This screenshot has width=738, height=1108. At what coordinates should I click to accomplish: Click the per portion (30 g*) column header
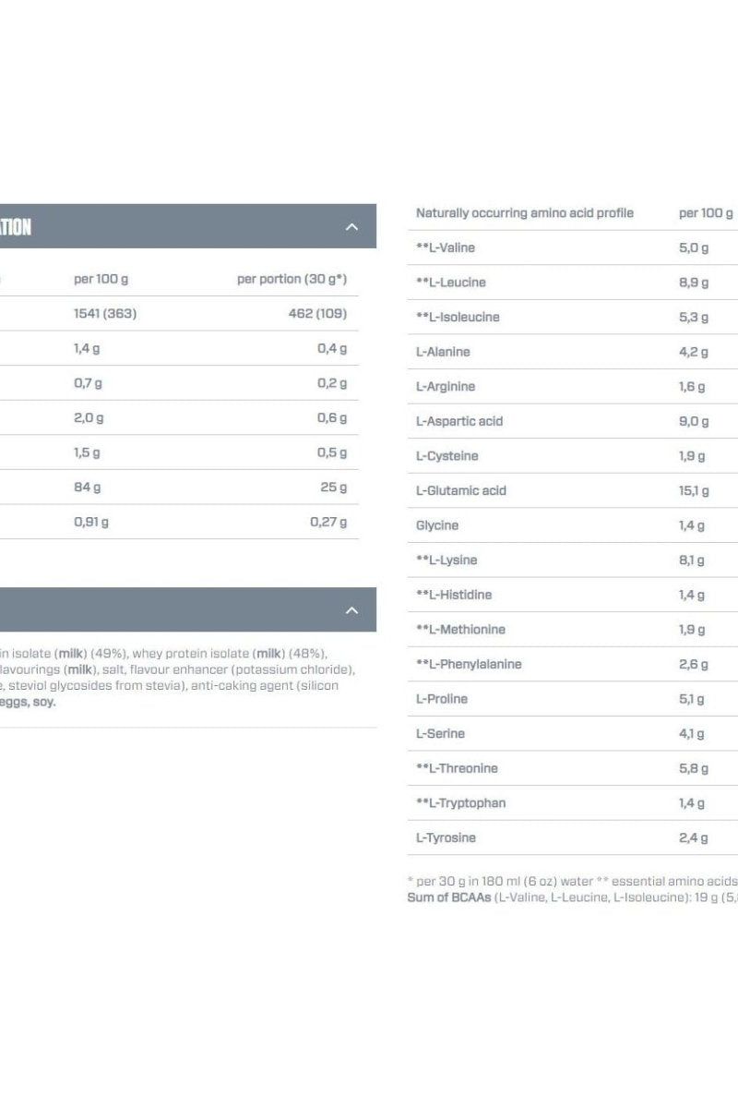[x=293, y=279]
